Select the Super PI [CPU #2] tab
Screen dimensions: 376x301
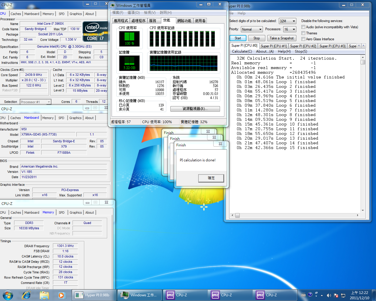click(x=303, y=46)
